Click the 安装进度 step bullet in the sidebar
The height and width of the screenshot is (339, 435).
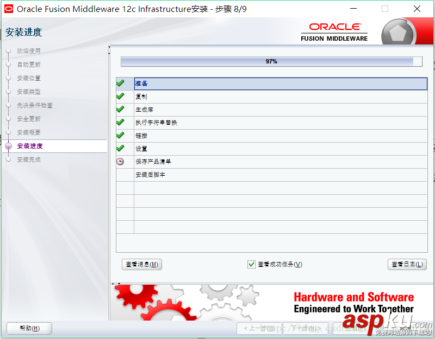tap(9, 146)
